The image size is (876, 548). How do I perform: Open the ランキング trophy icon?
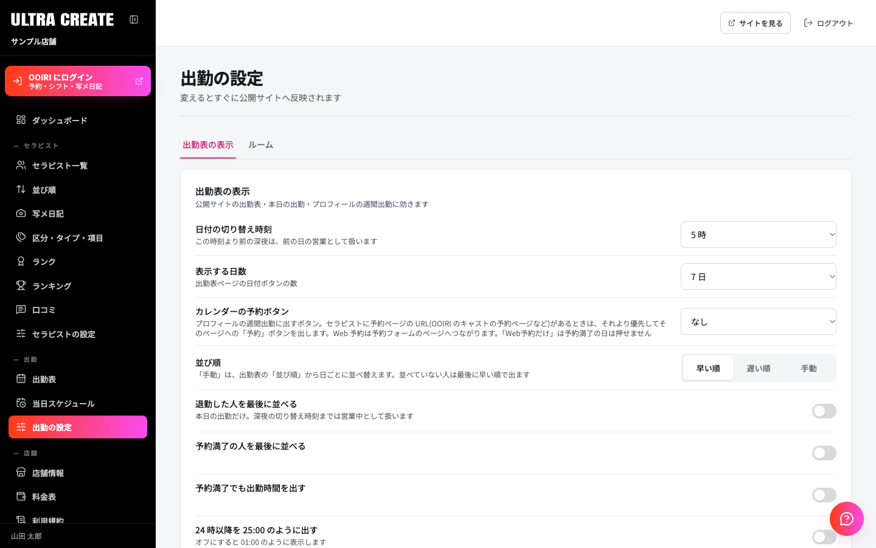tap(21, 286)
